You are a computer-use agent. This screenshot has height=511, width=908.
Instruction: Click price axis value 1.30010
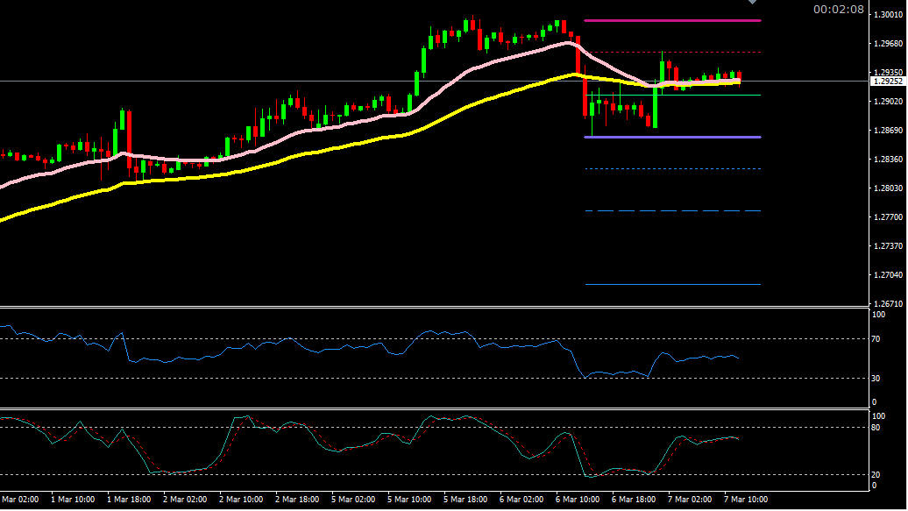tap(889, 15)
